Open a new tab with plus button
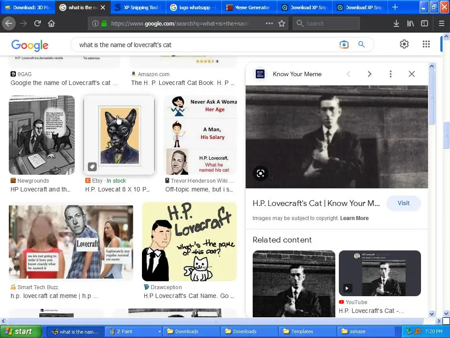The height and width of the screenshot is (338, 450). (395, 7)
